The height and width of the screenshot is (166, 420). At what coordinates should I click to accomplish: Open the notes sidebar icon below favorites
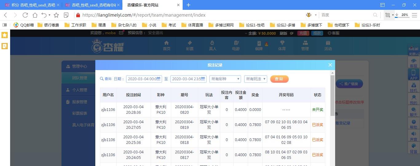click(x=5, y=46)
